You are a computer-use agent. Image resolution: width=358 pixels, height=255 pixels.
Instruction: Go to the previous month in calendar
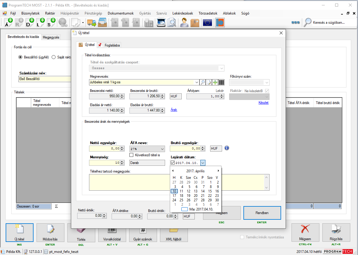(173, 171)
